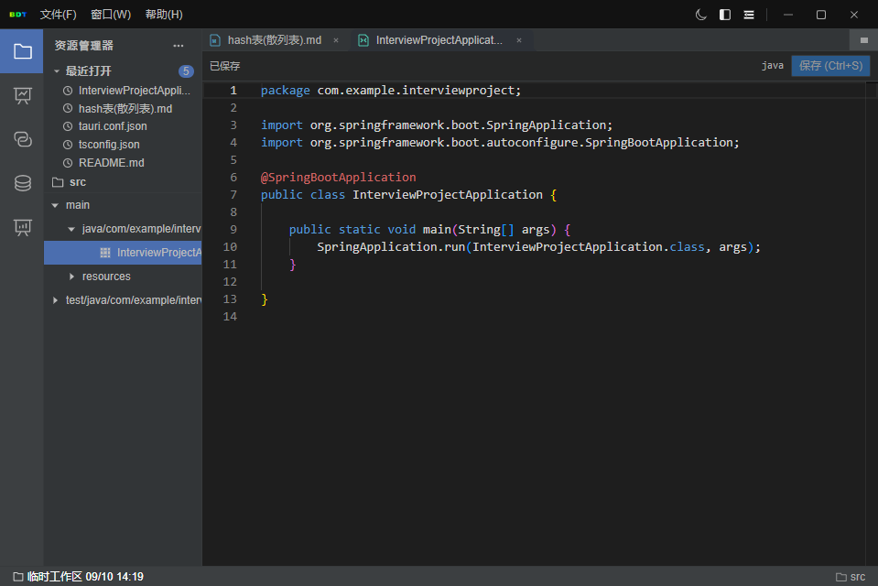This screenshot has width=878, height=586.
Task: Switch to the hash表(散列表).md tab
Action: (275, 40)
